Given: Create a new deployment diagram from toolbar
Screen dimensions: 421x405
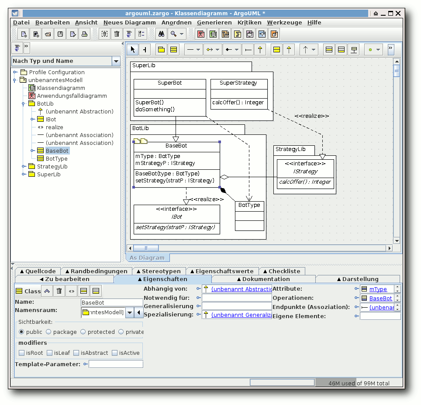Looking at the screenshot, I should 274,34.
